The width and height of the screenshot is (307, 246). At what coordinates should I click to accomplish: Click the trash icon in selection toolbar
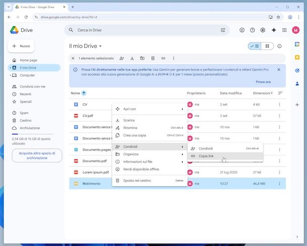point(153,58)
